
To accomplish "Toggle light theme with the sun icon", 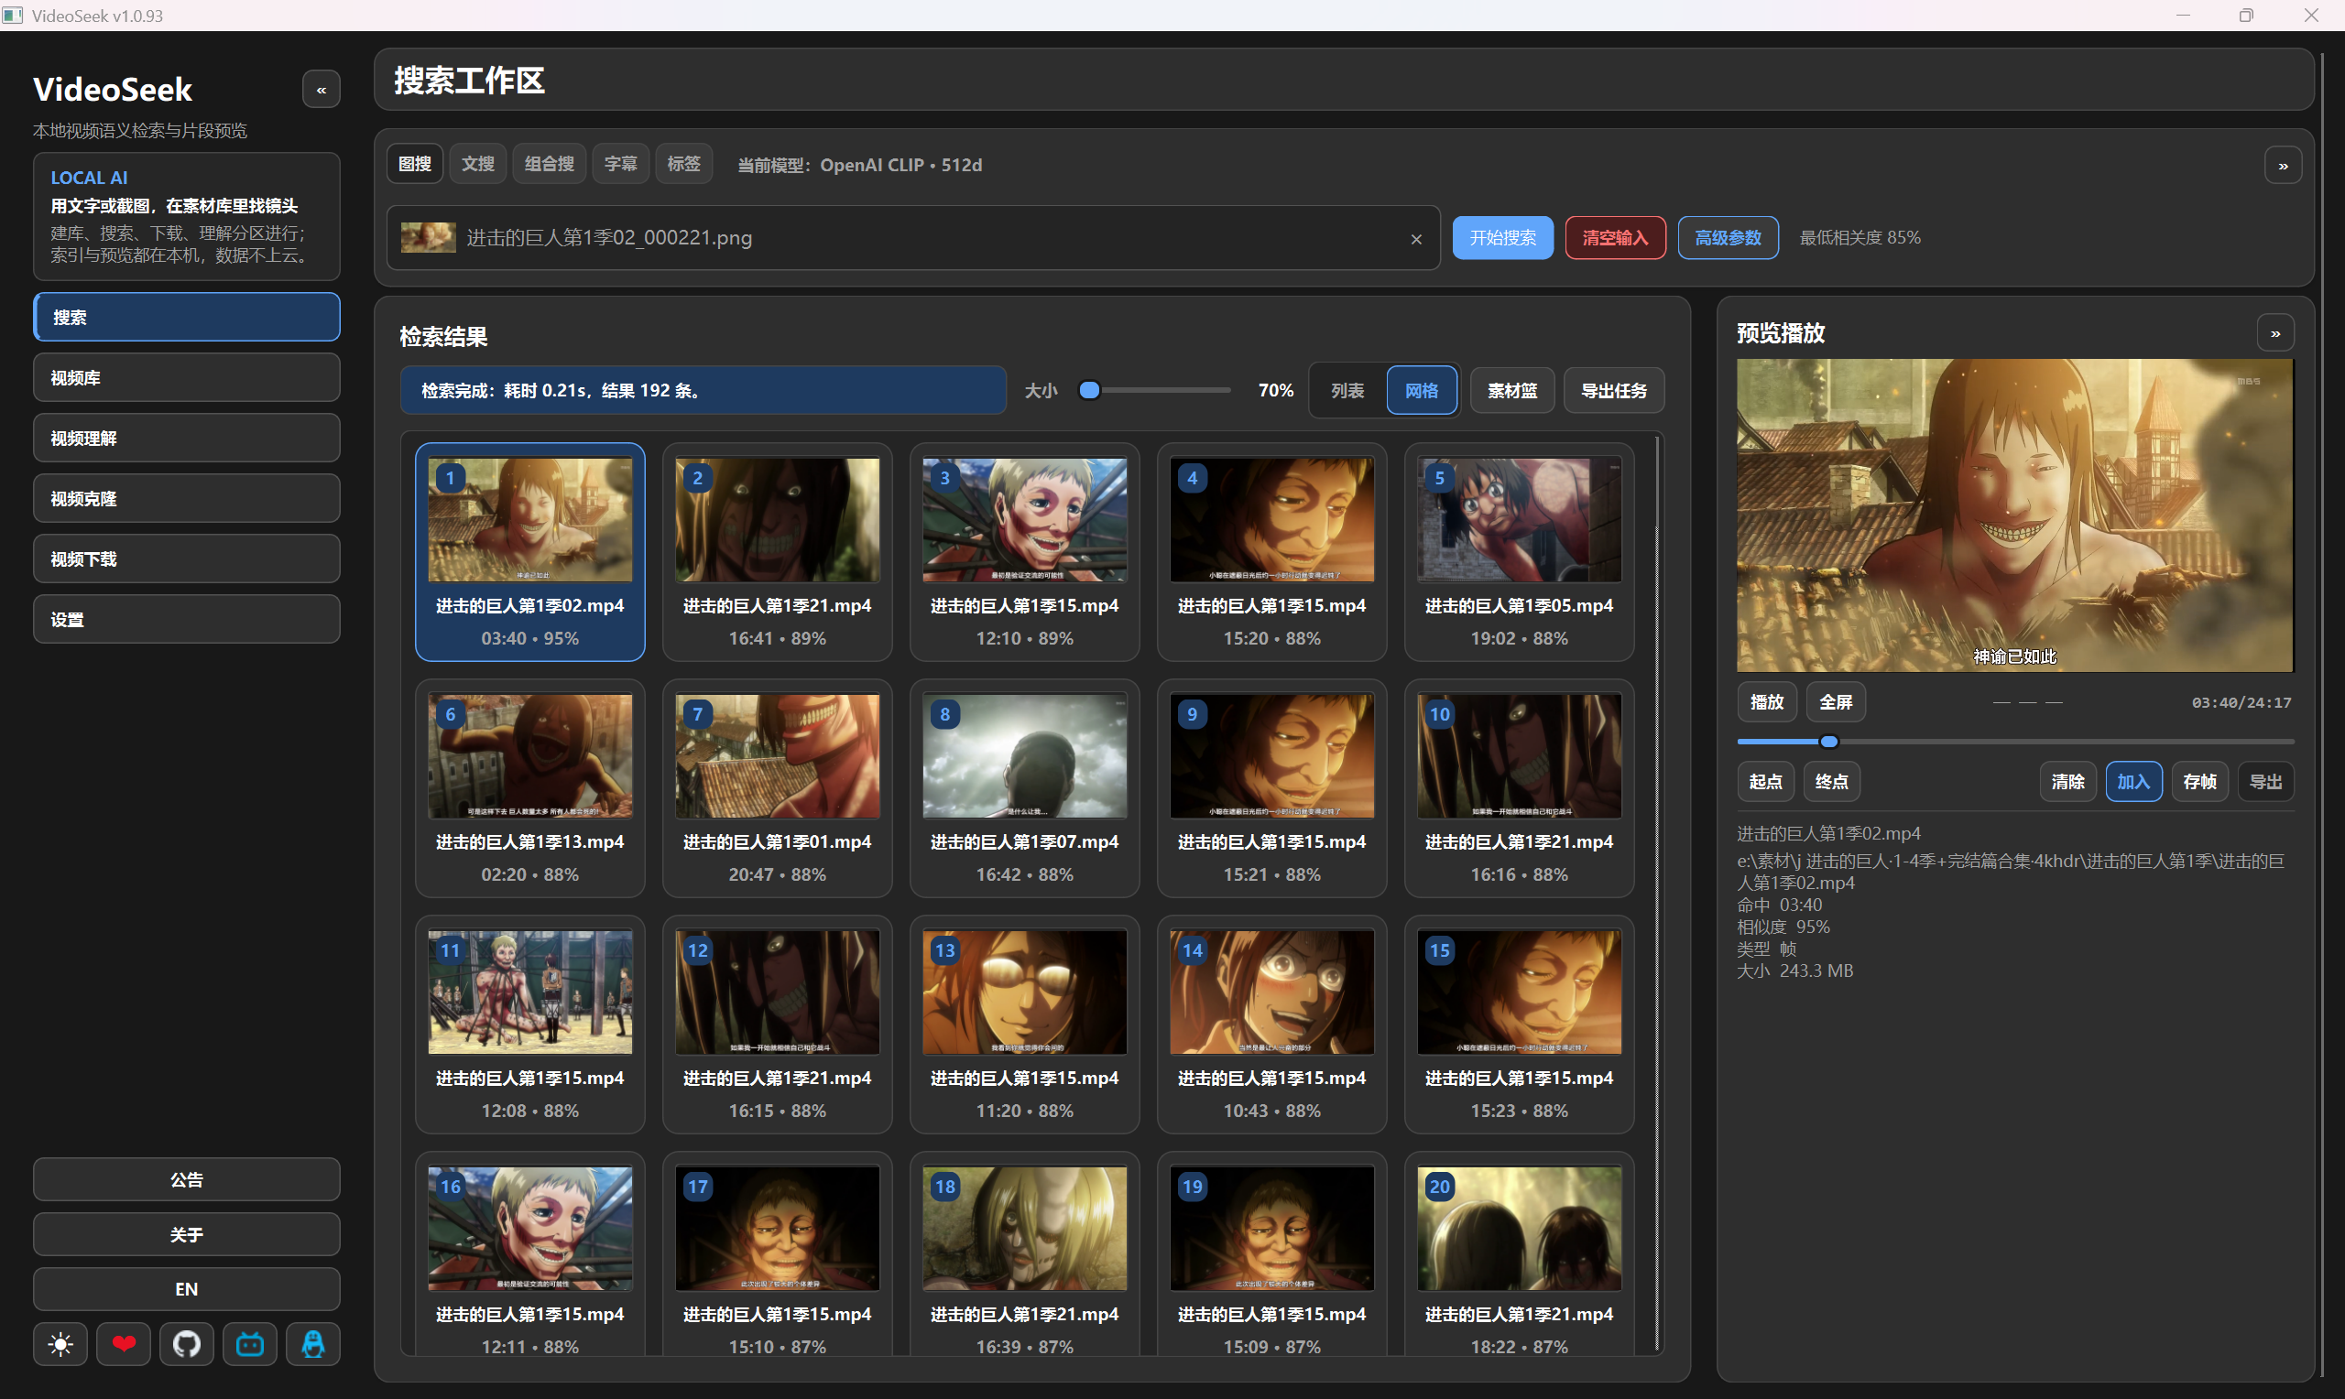I will point(60,1343).
